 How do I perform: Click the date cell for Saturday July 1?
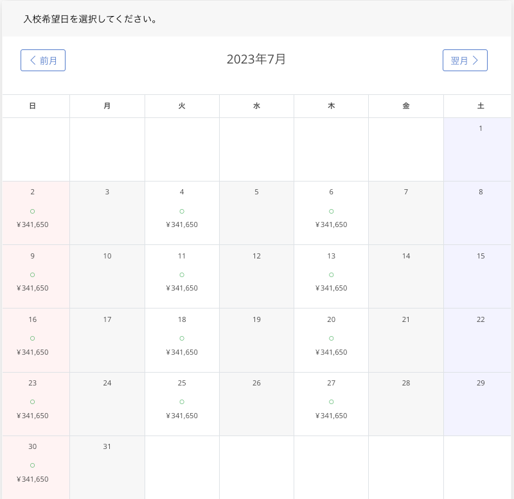coord(480,149)
